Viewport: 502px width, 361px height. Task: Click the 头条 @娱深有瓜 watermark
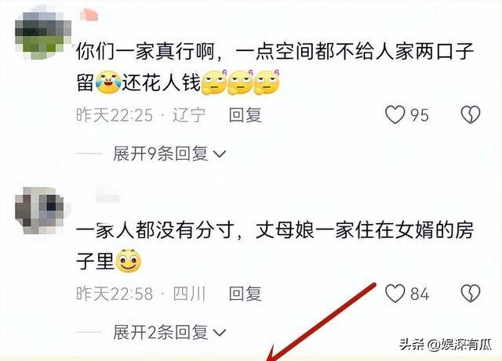pos(446,345)
